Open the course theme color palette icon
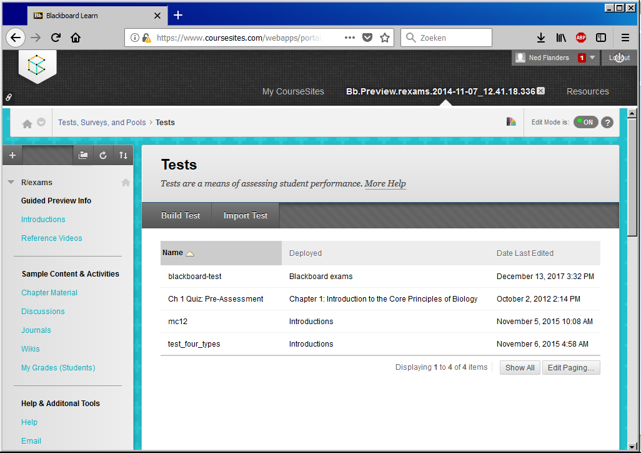 point(511,121)
